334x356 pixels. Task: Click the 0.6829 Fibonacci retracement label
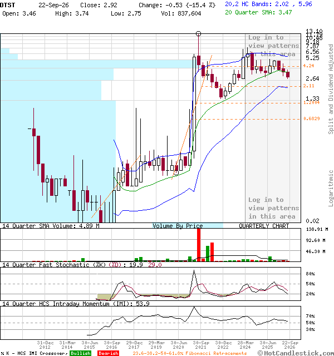tap(312, 118)
